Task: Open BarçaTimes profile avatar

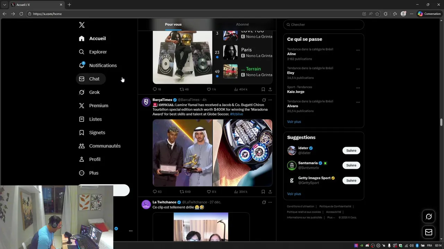Action: coord(146,102)
